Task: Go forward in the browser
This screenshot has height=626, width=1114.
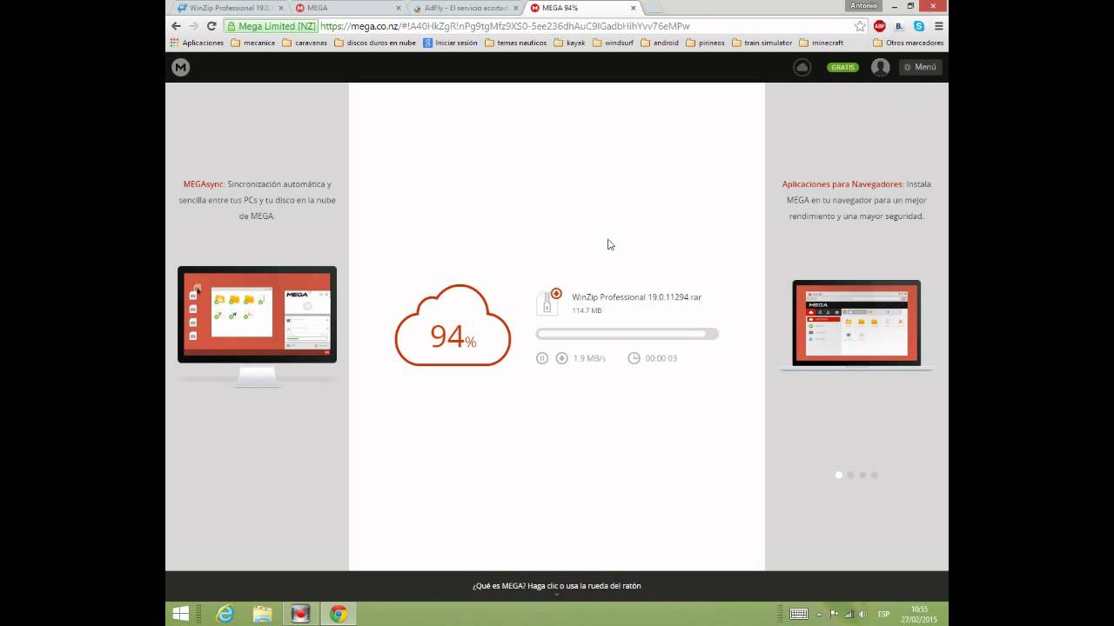Action: (x=193, y=26)
